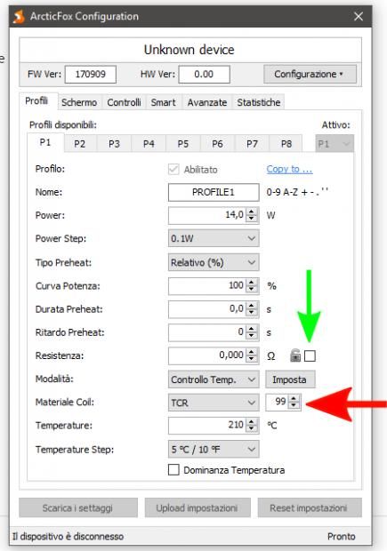Select the P1 profile tab

(x=45, y=142)
